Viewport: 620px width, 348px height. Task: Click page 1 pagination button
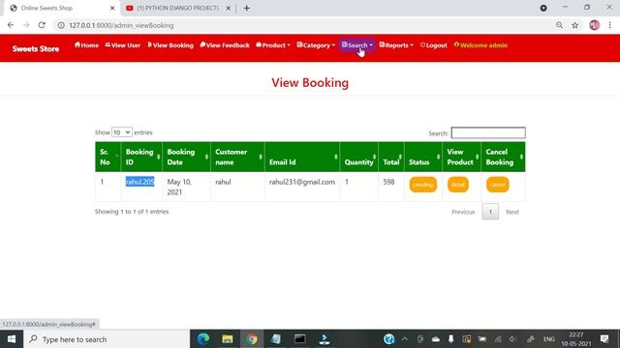click(490, 212)
